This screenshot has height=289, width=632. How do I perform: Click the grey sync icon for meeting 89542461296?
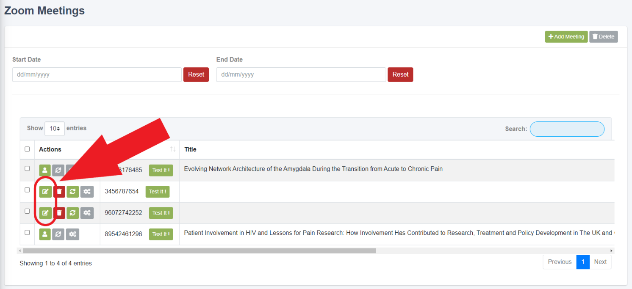pos(58,234)
